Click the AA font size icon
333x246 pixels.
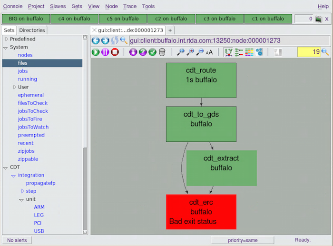(x=209, y=52)
